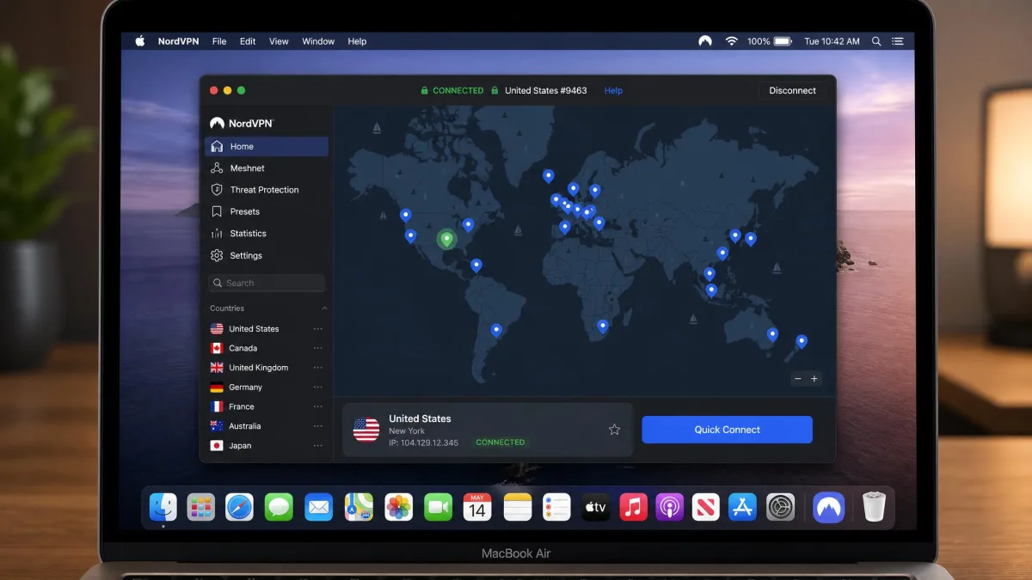This screenshot has width=1032, height=580.
Task: Open Music from the Dock
Action: pyautogui.click(x=633, y=507)
